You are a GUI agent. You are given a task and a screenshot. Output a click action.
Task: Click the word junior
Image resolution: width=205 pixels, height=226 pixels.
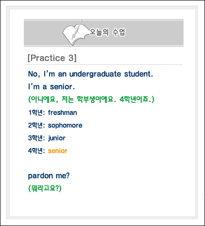click(x=57, y=138)
